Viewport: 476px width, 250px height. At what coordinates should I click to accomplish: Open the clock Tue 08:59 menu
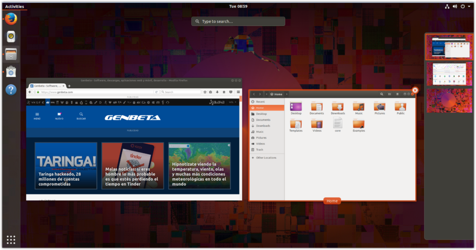[x=238, y=7]
